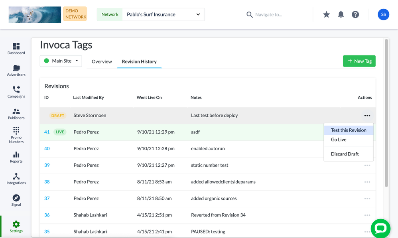Open the SS user avatar menu

pyautogui.click(x=383, y=14)
